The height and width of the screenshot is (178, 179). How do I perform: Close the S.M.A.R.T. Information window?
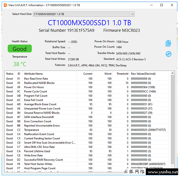point(172,5)
